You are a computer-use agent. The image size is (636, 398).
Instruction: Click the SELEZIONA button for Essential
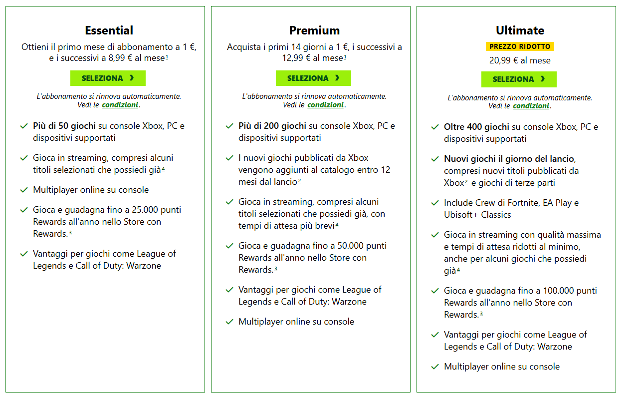tap(108, 78)
